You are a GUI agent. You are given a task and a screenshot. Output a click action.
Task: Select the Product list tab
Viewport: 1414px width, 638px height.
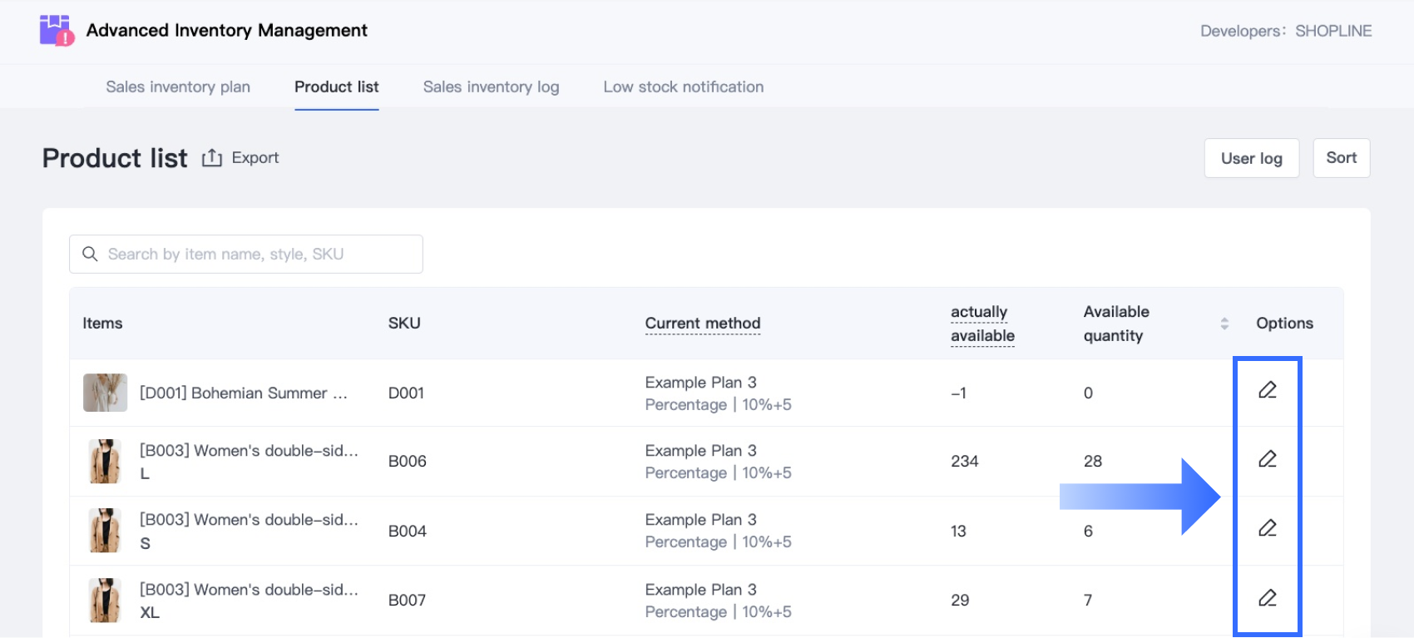tap(336, 87)
